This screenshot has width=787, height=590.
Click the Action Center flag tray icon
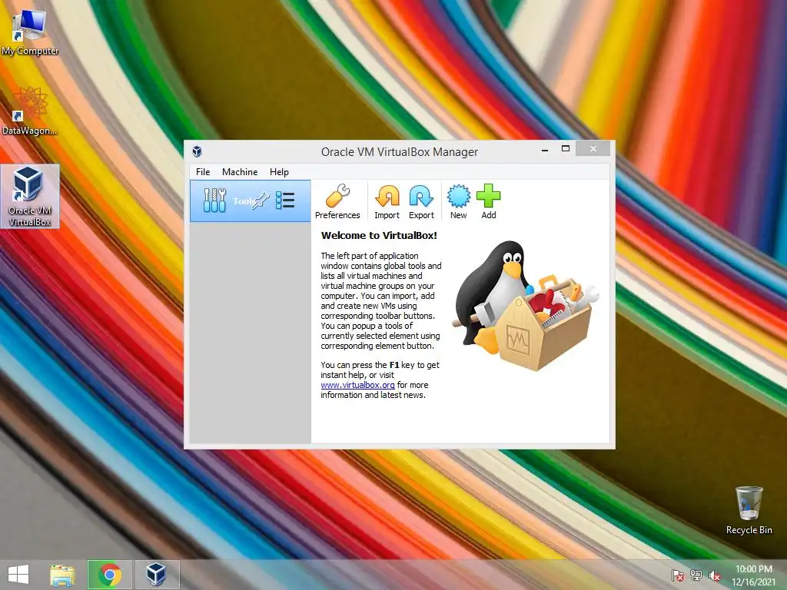[x=678, y=575]
